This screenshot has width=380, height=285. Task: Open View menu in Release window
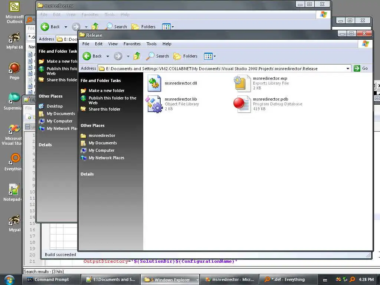click(x=113, y=44)
